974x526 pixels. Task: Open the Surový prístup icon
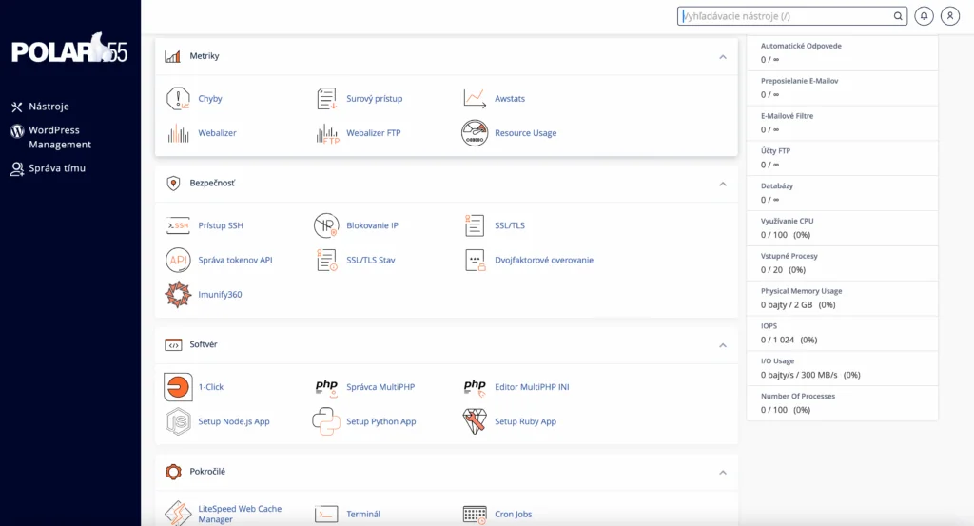[x=327, y=99]
